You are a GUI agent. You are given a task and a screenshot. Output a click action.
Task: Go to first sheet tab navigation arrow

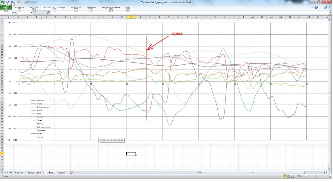point(2,172)
